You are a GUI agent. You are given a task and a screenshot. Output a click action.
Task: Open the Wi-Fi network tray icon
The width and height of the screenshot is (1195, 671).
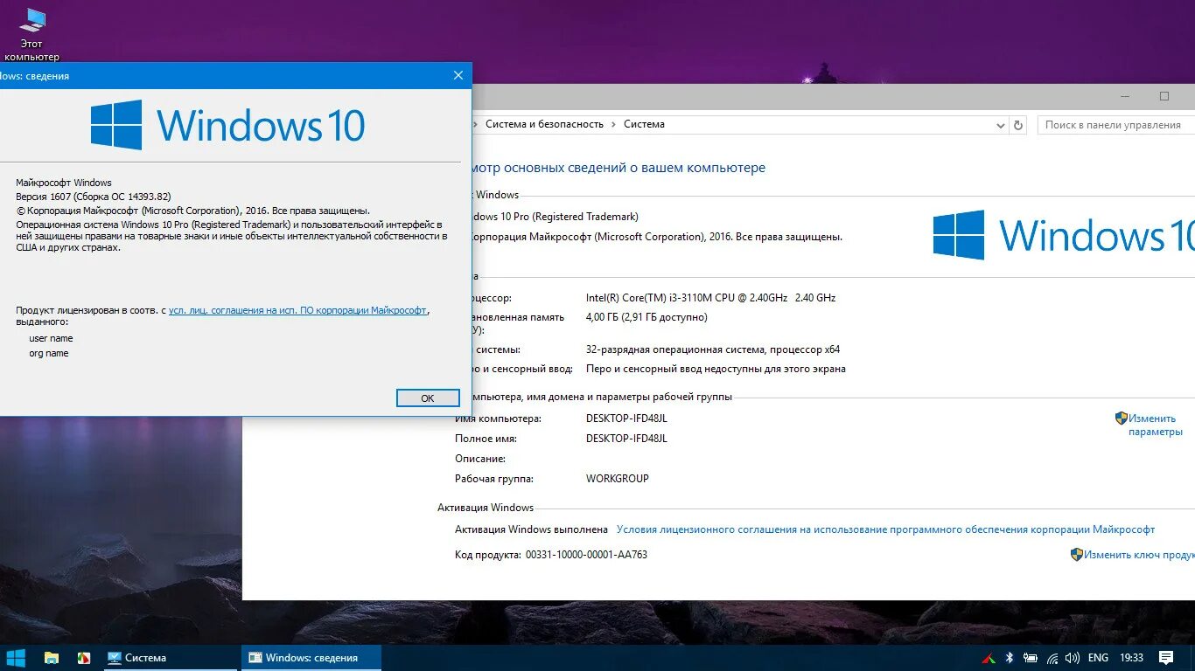1052,658
